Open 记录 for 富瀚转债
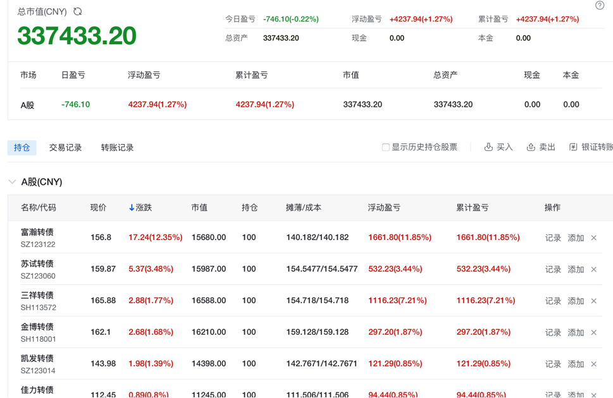This screenshot has width=613, height=398. point(553,238)
